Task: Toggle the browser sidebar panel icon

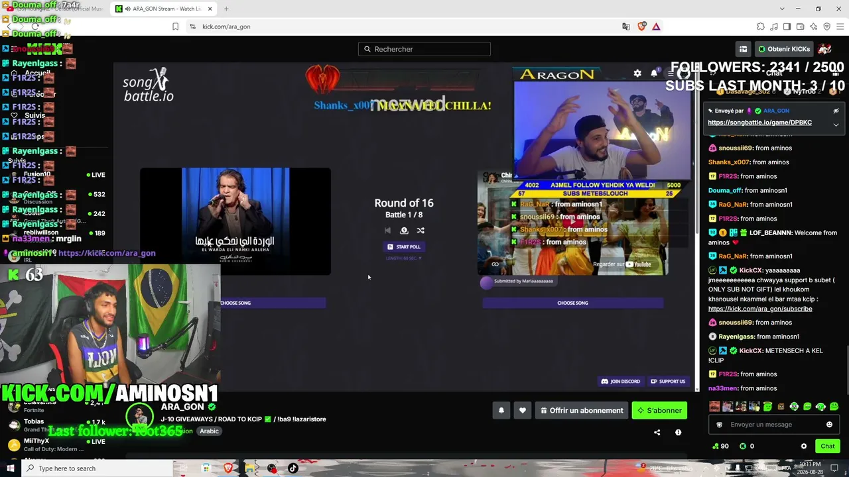Action: click(787, 26)
